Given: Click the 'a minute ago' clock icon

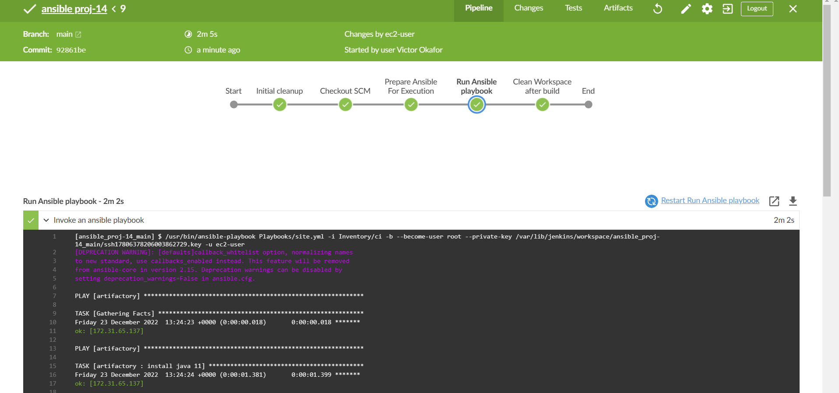Looking at the screenshot, I should click(188, 50).
